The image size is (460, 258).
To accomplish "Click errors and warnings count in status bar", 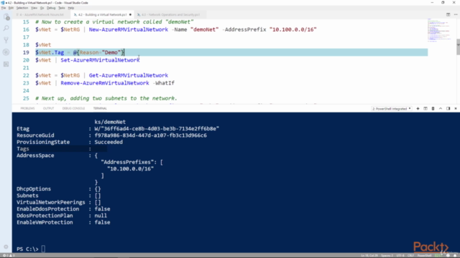I will pyautogui.click(x=9, y=255).
